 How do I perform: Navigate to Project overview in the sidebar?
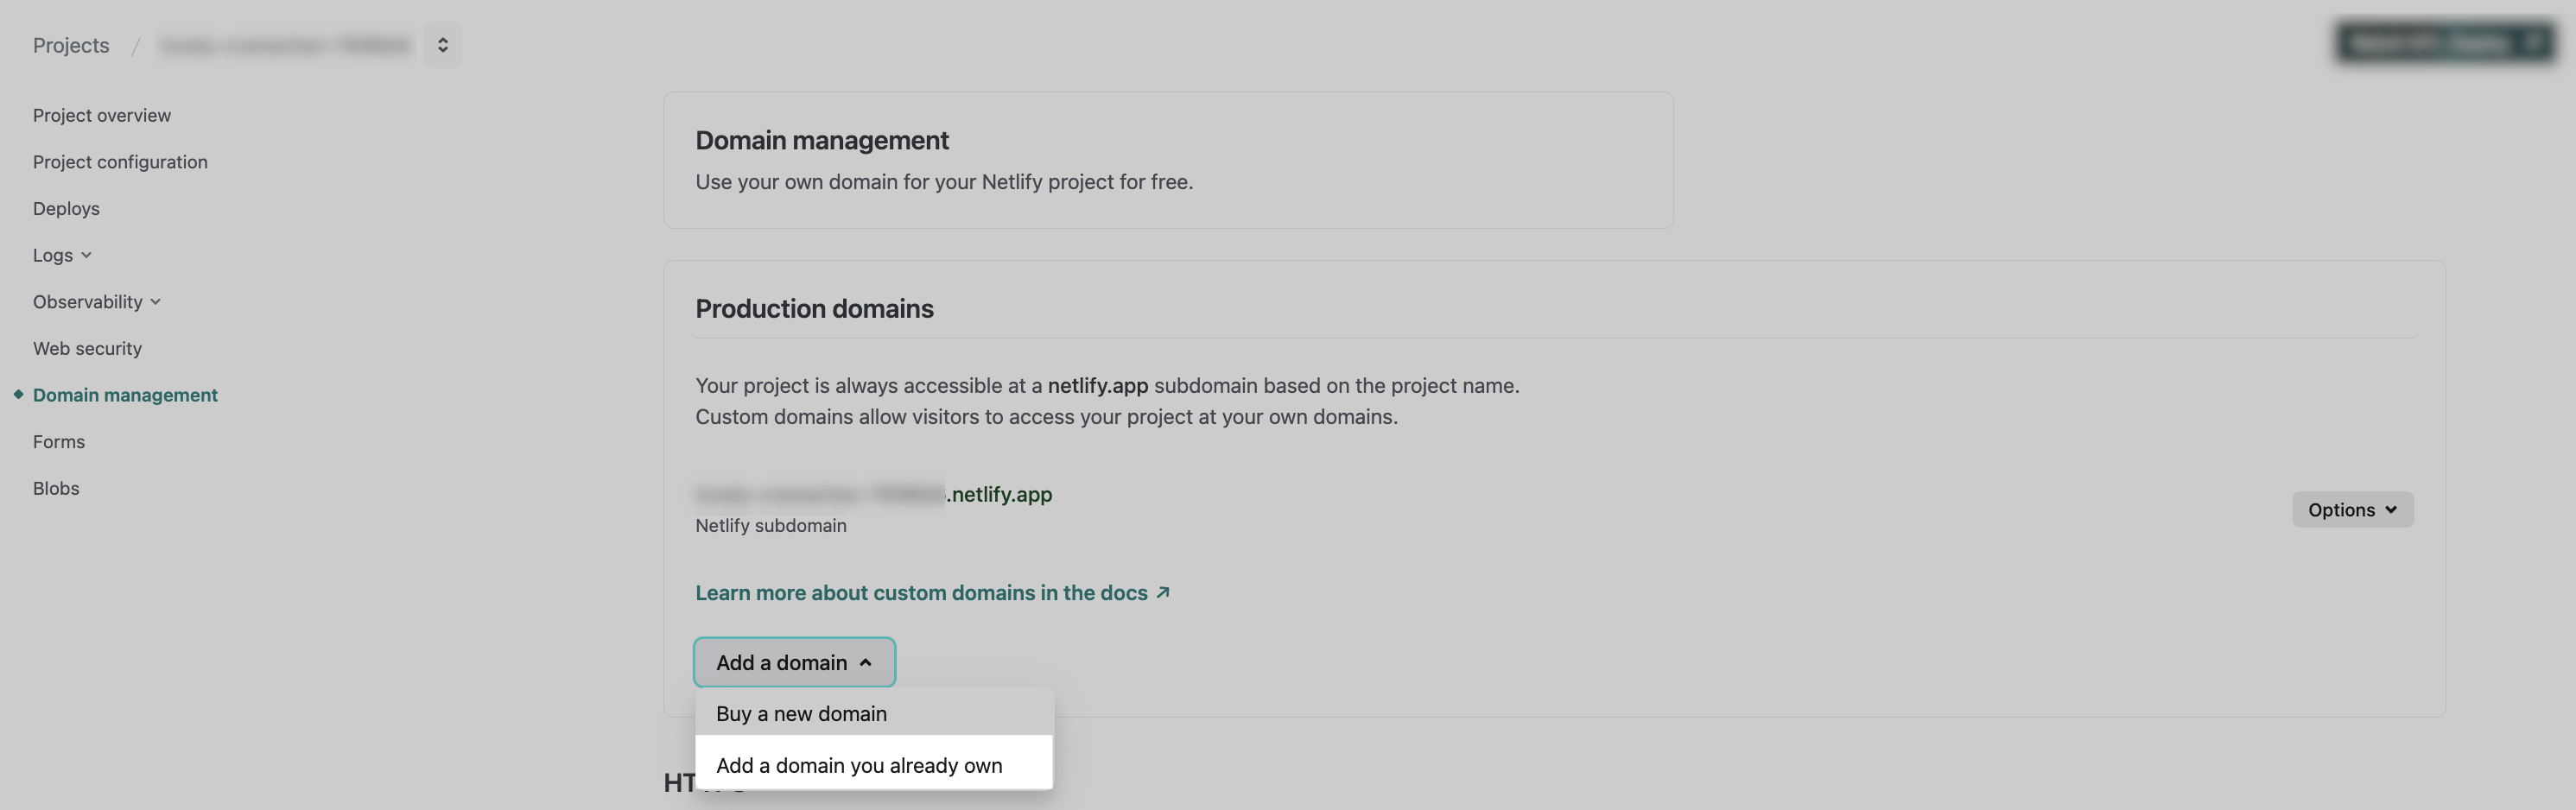point(101,114)
